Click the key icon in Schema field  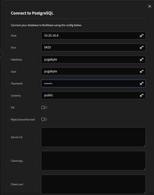pos(142,95)
